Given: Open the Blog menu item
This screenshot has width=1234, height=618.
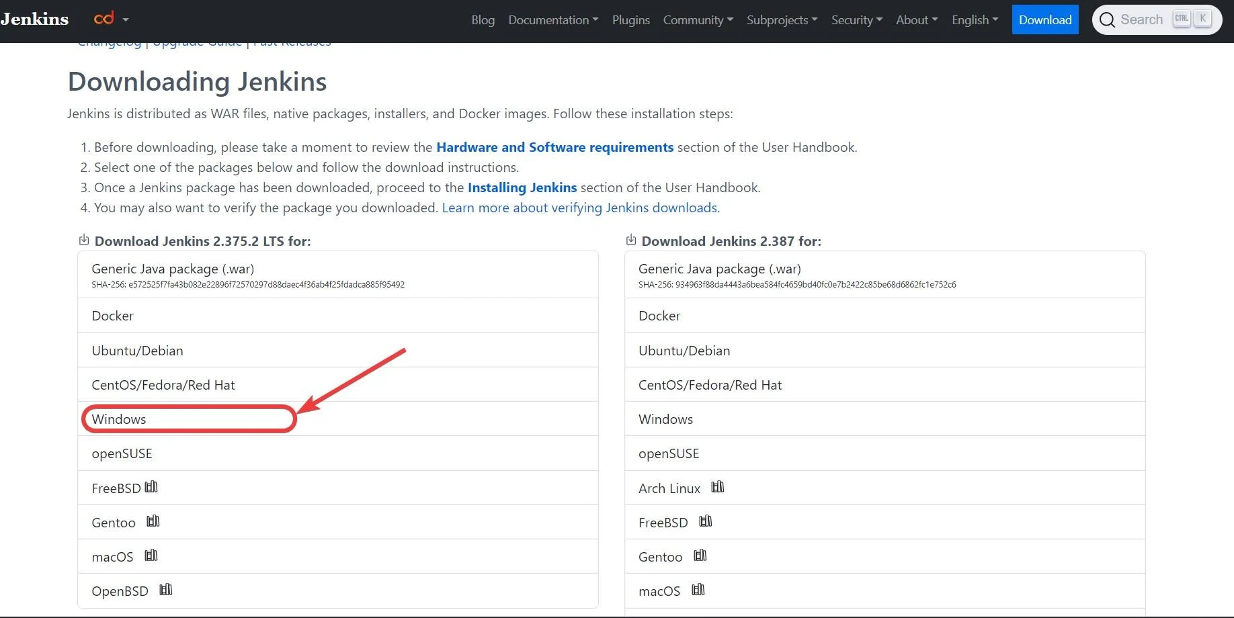Looking at the screenshot, I should [483, 19].
